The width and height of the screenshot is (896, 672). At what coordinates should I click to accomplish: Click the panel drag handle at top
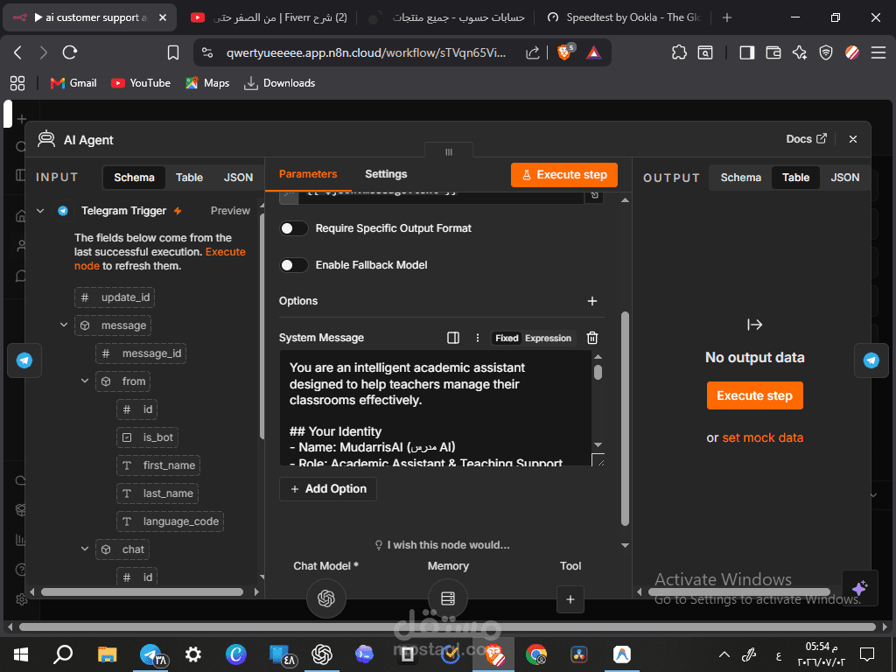click(449, 151)
